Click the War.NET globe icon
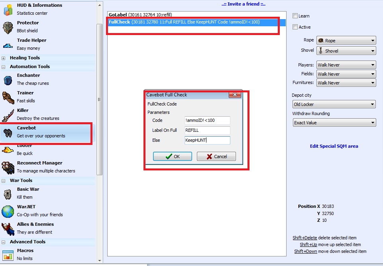This screenshot has width=383, height=266. [x=8, y=211]
